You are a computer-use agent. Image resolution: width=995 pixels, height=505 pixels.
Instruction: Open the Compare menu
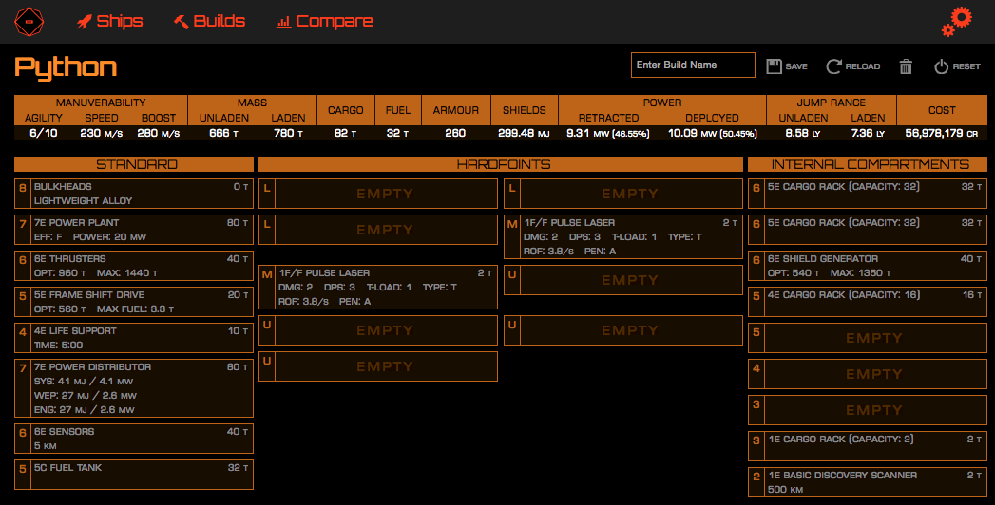point(325,22)
